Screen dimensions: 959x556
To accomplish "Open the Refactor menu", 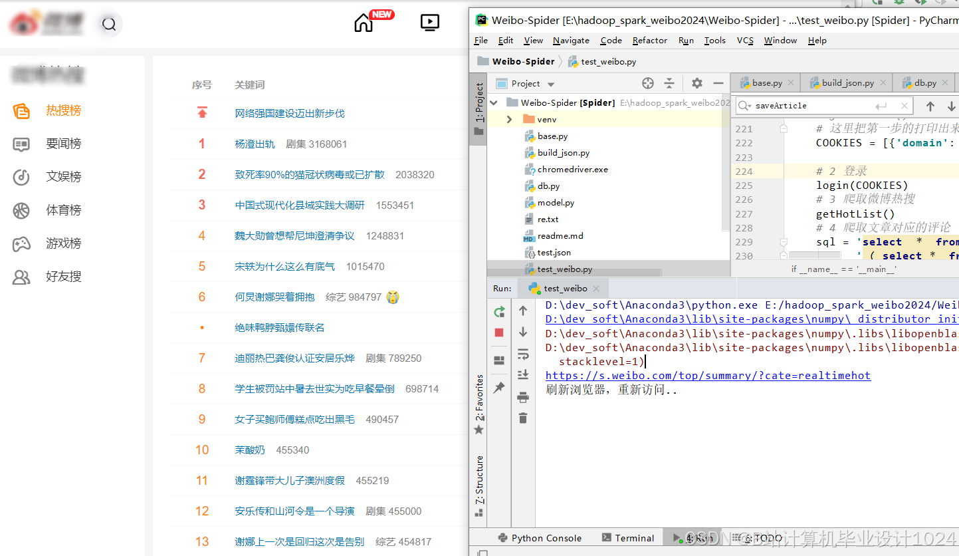I will tap(649, 41).
